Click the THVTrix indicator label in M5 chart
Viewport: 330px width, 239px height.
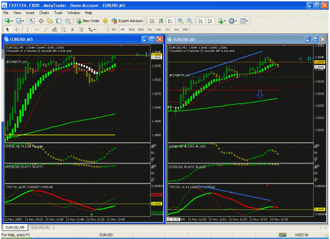point(30,187)
